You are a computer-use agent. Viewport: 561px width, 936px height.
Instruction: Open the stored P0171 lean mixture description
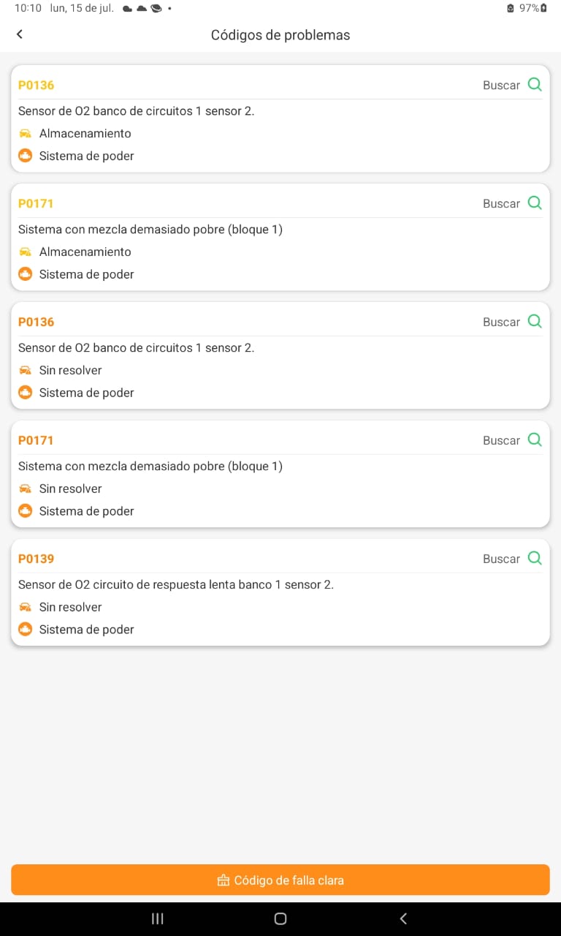(150, 229)
